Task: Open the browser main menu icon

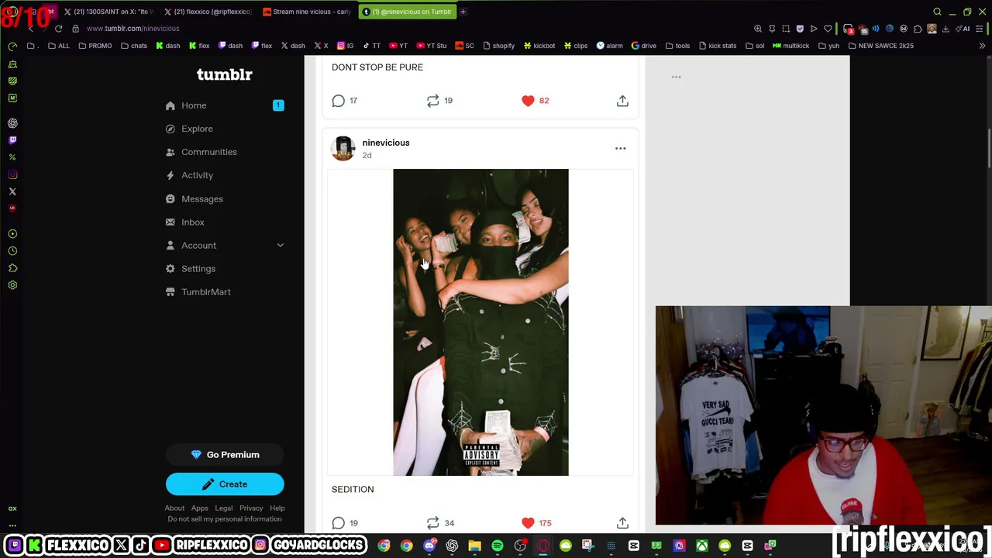Action: click(980, 29)
